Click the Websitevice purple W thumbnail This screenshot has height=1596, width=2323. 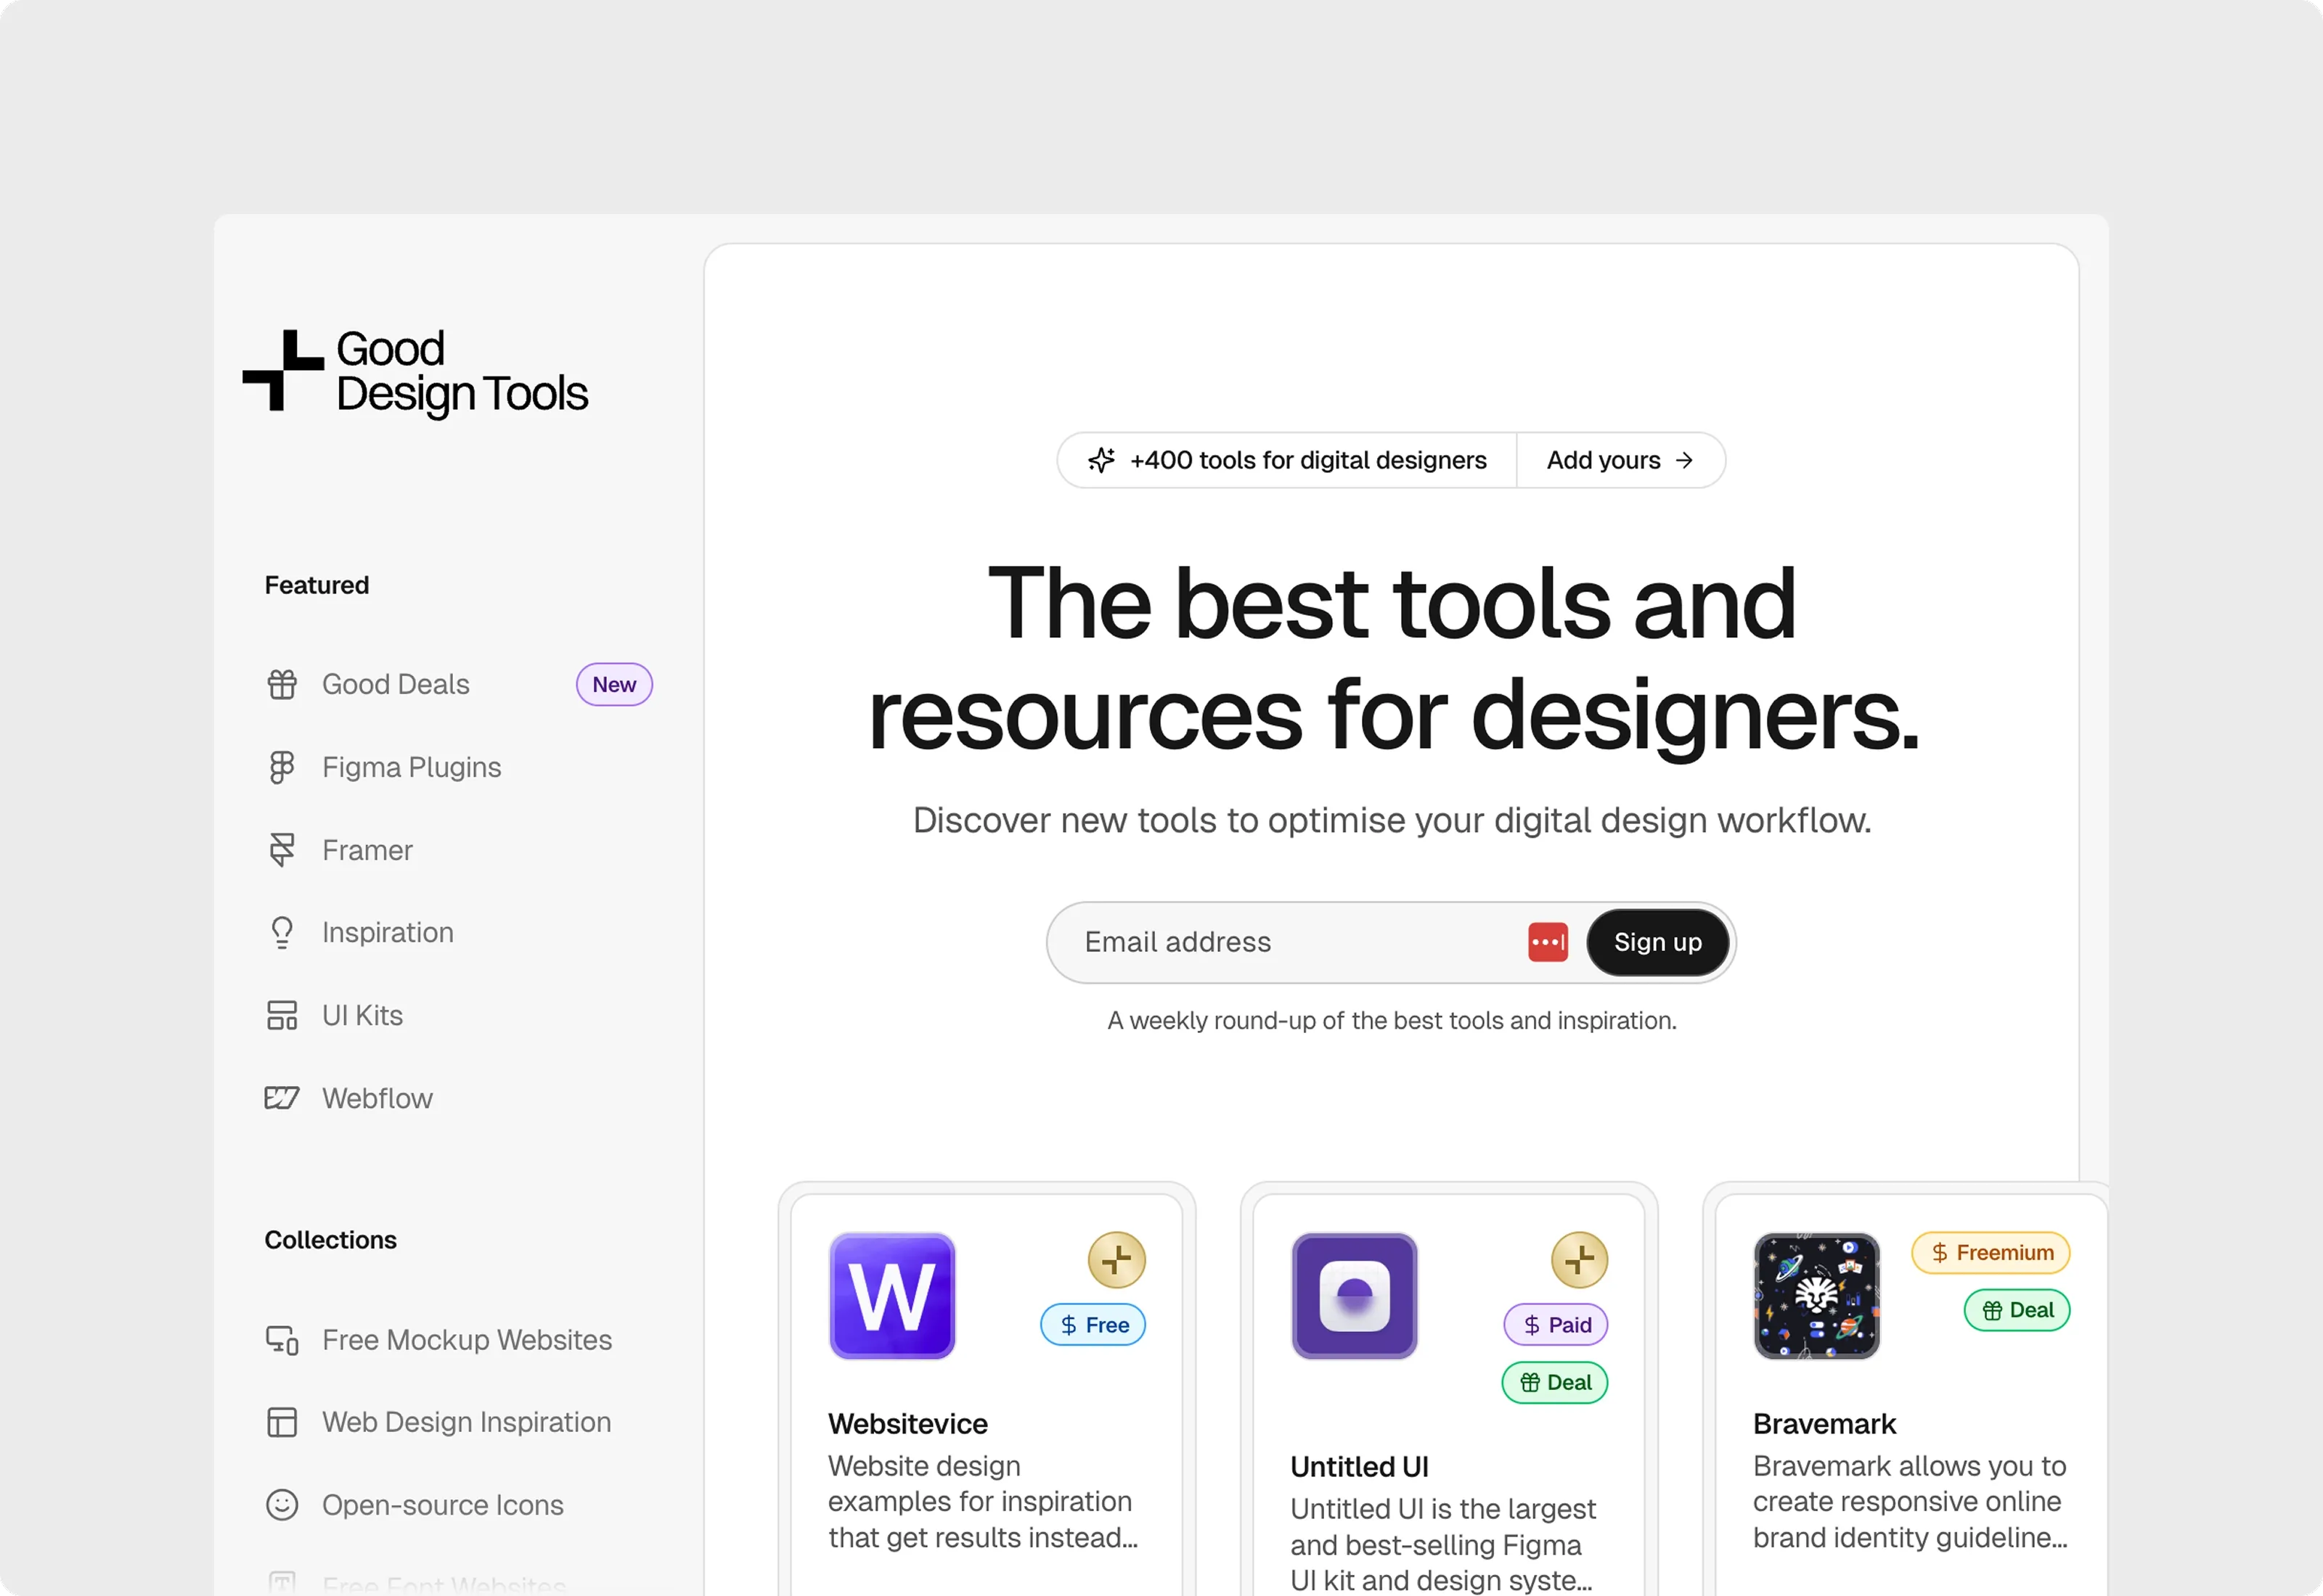click(x=891, y=1295)
